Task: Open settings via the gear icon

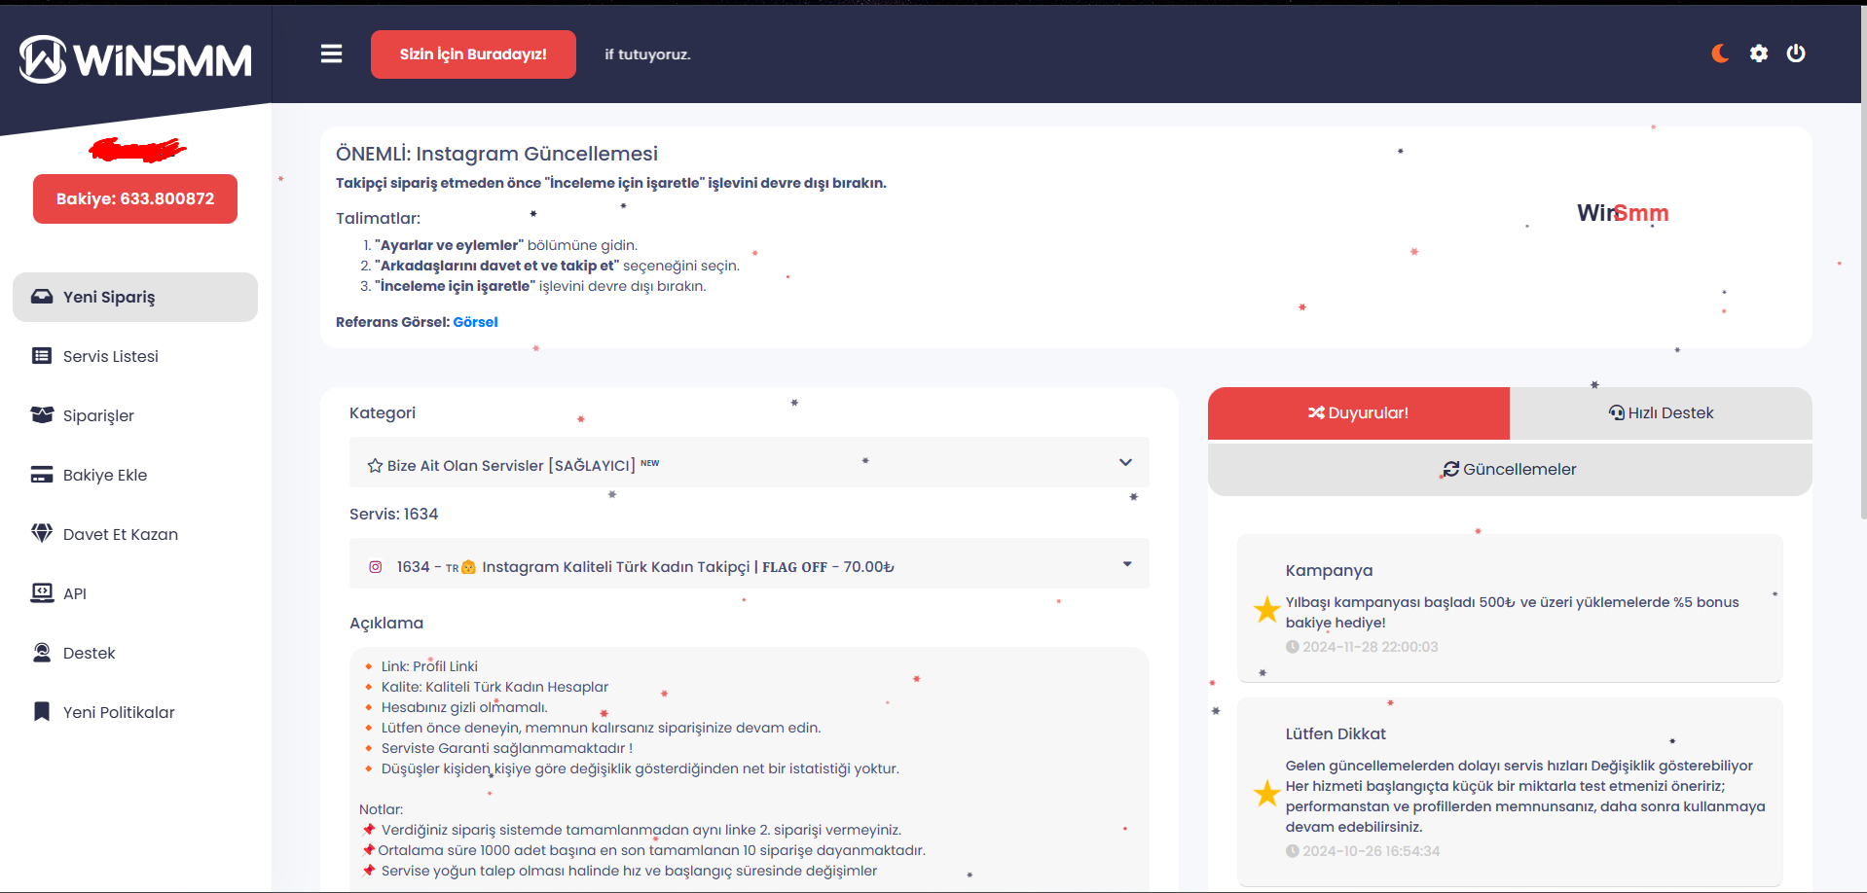Action: pos(1758,54)
